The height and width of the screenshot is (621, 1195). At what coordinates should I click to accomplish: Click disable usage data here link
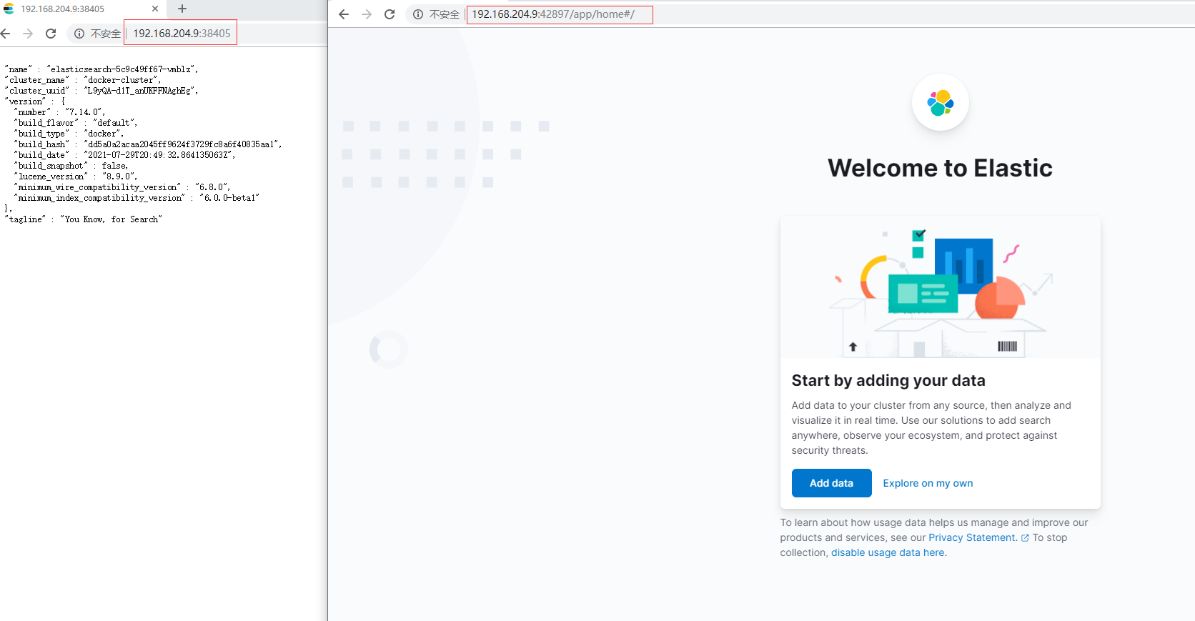click(x=888, y=552)
